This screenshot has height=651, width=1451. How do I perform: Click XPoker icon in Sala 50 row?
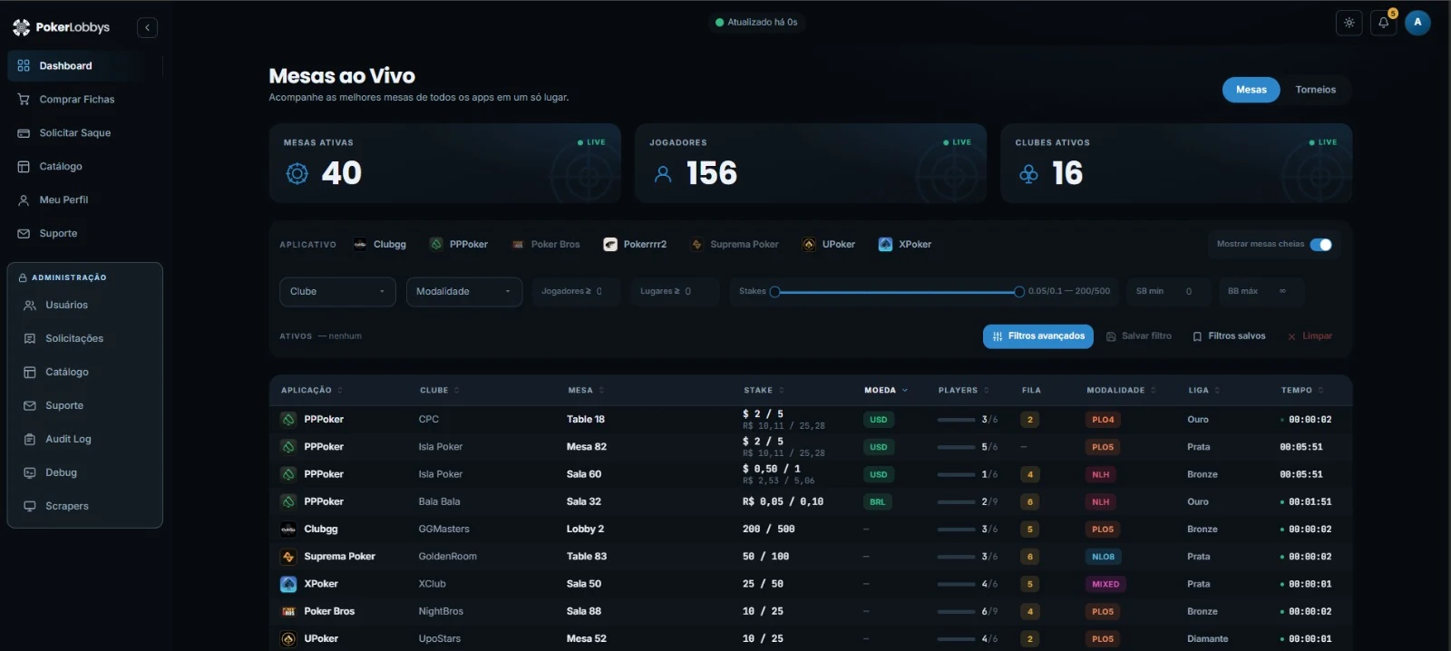(288, 584)
